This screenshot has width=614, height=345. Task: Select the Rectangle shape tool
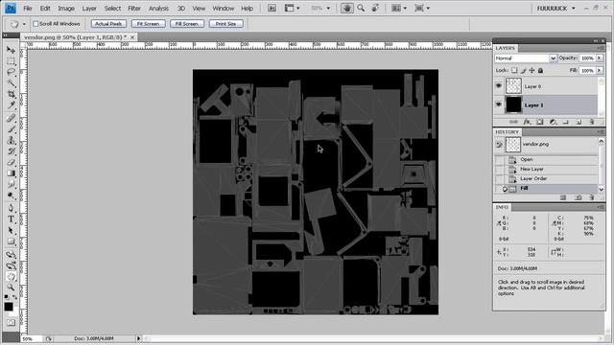point(11,241)
